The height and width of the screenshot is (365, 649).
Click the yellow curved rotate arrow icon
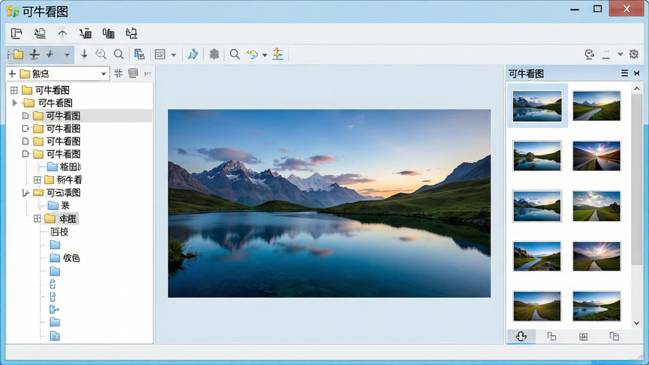(252, 54)
